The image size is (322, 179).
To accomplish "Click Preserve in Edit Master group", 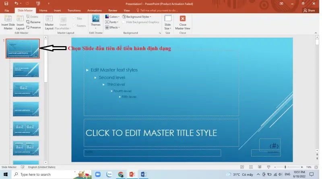I will coord(33,28).
